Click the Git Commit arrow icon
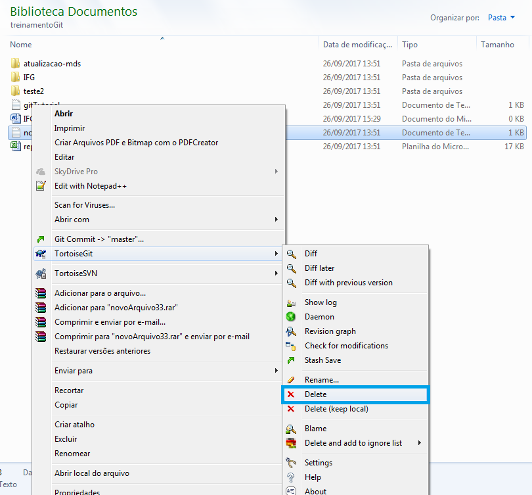 click(x=41, y=239)
